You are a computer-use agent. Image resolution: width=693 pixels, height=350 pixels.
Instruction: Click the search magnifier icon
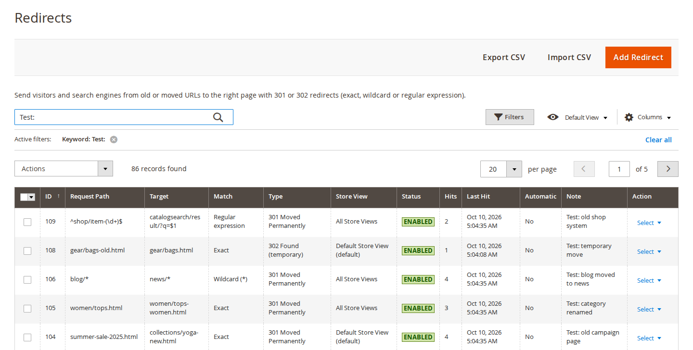(x=218, y=117)
